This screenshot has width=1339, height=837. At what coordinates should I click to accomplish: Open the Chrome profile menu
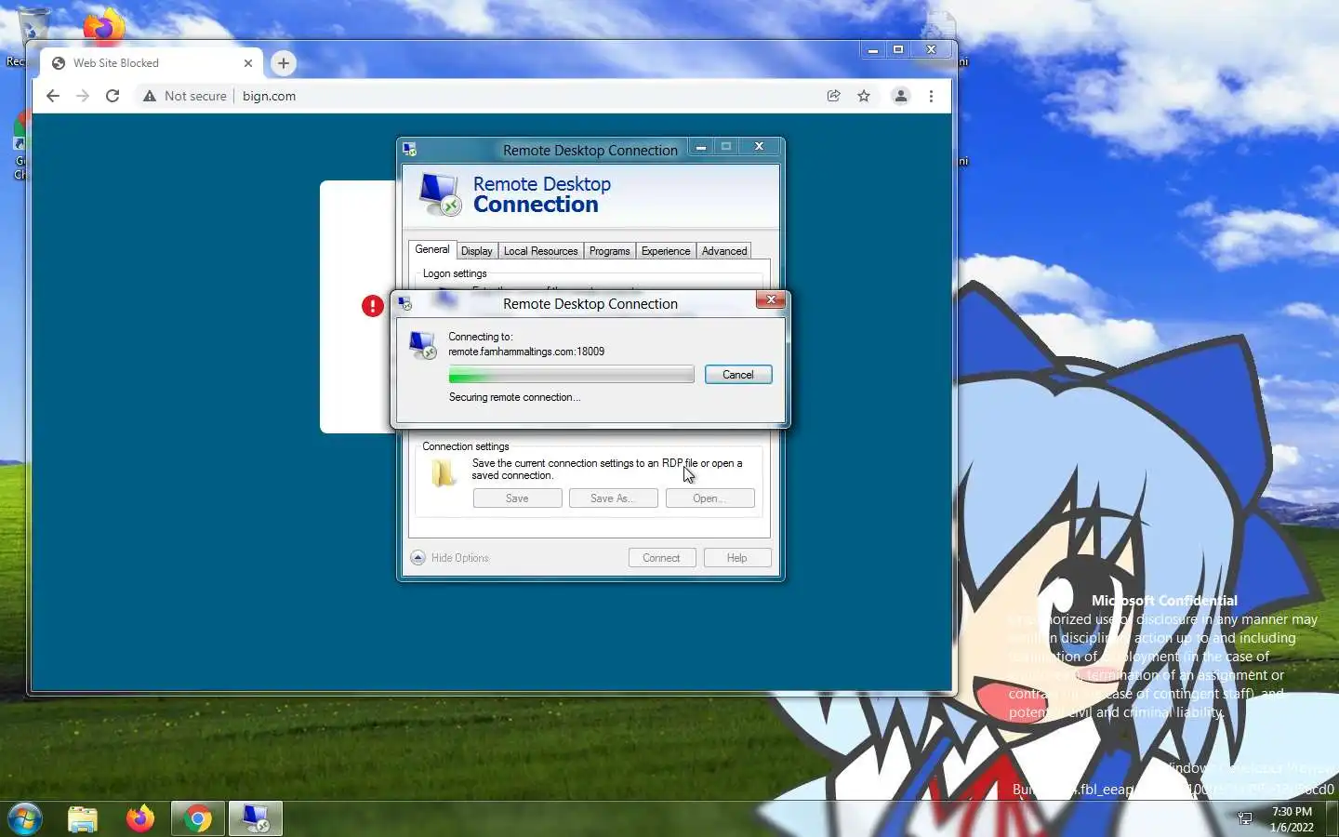click(x=900, y=96)
